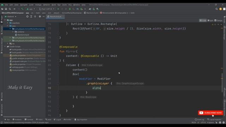Viewport: 226px width, 127px height.
Task: Open the Terminal tool window
Action: 29,120
